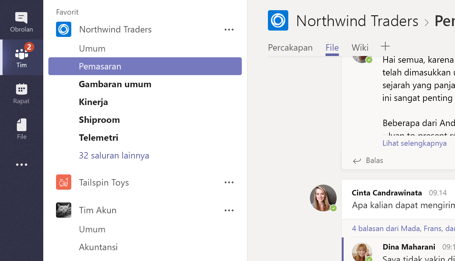Open more options for Tailspin Toys
Viewport: 455px width, 261px height.
click(x=229, y=182)
